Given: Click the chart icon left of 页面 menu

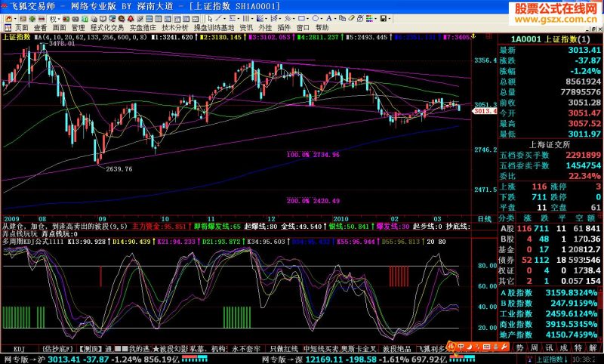Looking at the screenshot, I should click(x=8, y=28).
